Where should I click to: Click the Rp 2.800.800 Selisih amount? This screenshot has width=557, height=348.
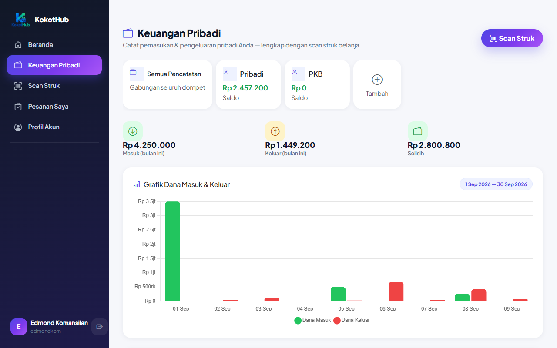click(434, 145)
